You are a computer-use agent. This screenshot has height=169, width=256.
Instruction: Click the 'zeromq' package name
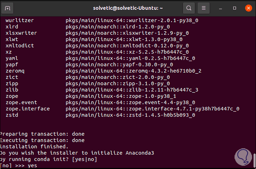[x=15, y=71]
